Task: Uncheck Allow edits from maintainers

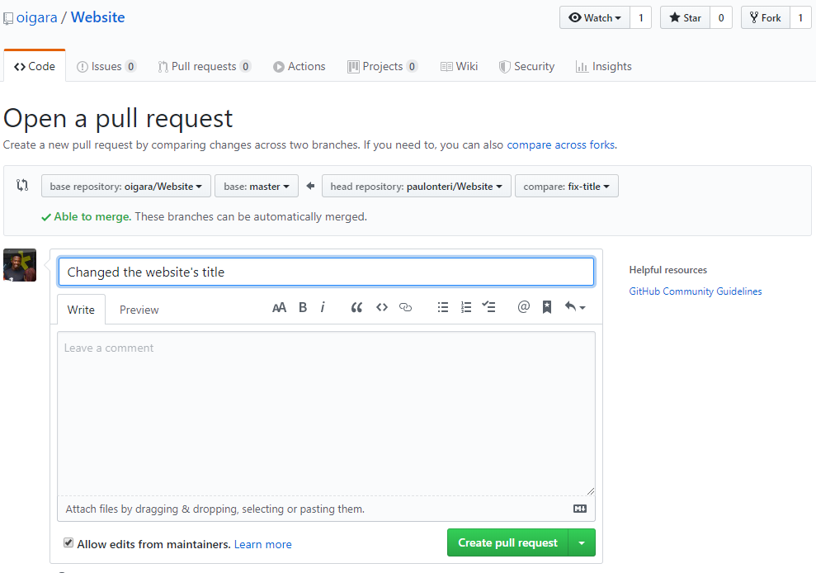Action: pos(68,542)
